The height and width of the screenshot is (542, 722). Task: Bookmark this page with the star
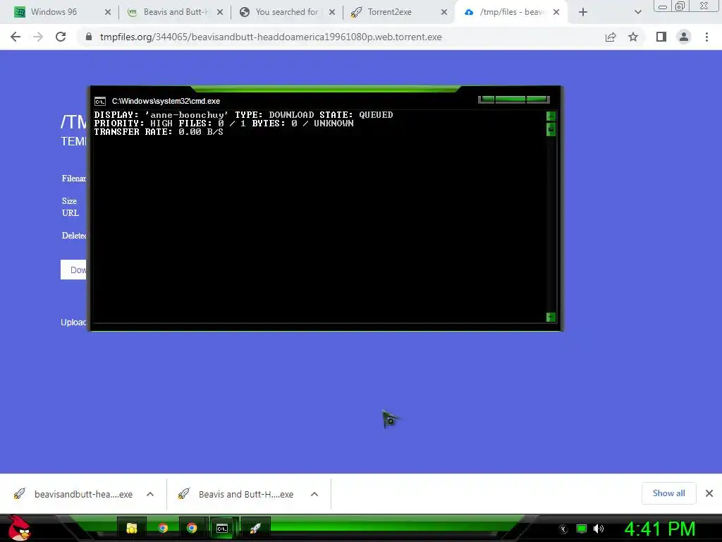(633, 37)
